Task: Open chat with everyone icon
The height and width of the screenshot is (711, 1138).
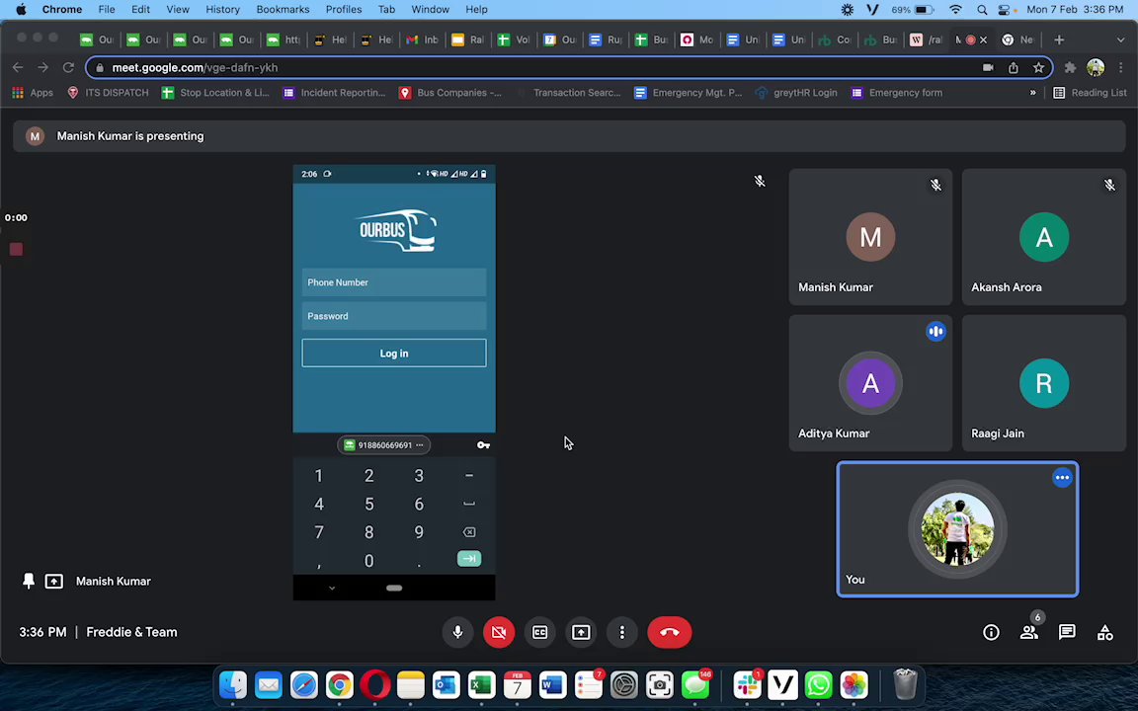Action: click(x=1067, y=632)
